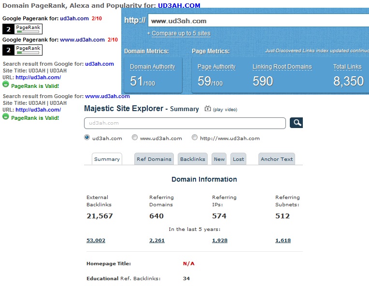The image size is (369, 286).
Task: Switch to the Backlinks tab
Action: (193, 159)
